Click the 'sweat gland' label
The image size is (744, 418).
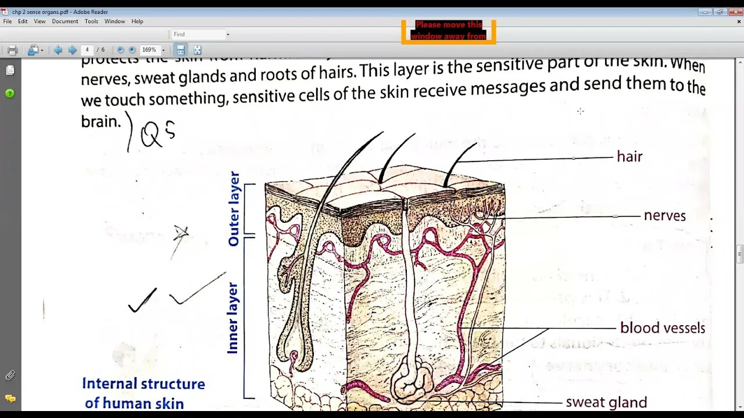(606, 402)
